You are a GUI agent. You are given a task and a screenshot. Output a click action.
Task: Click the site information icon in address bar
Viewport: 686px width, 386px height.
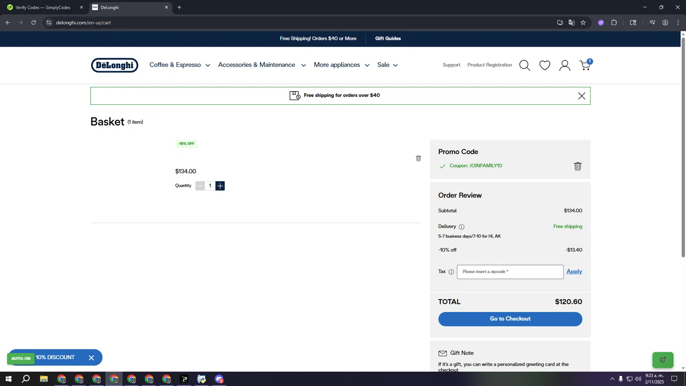49,22
